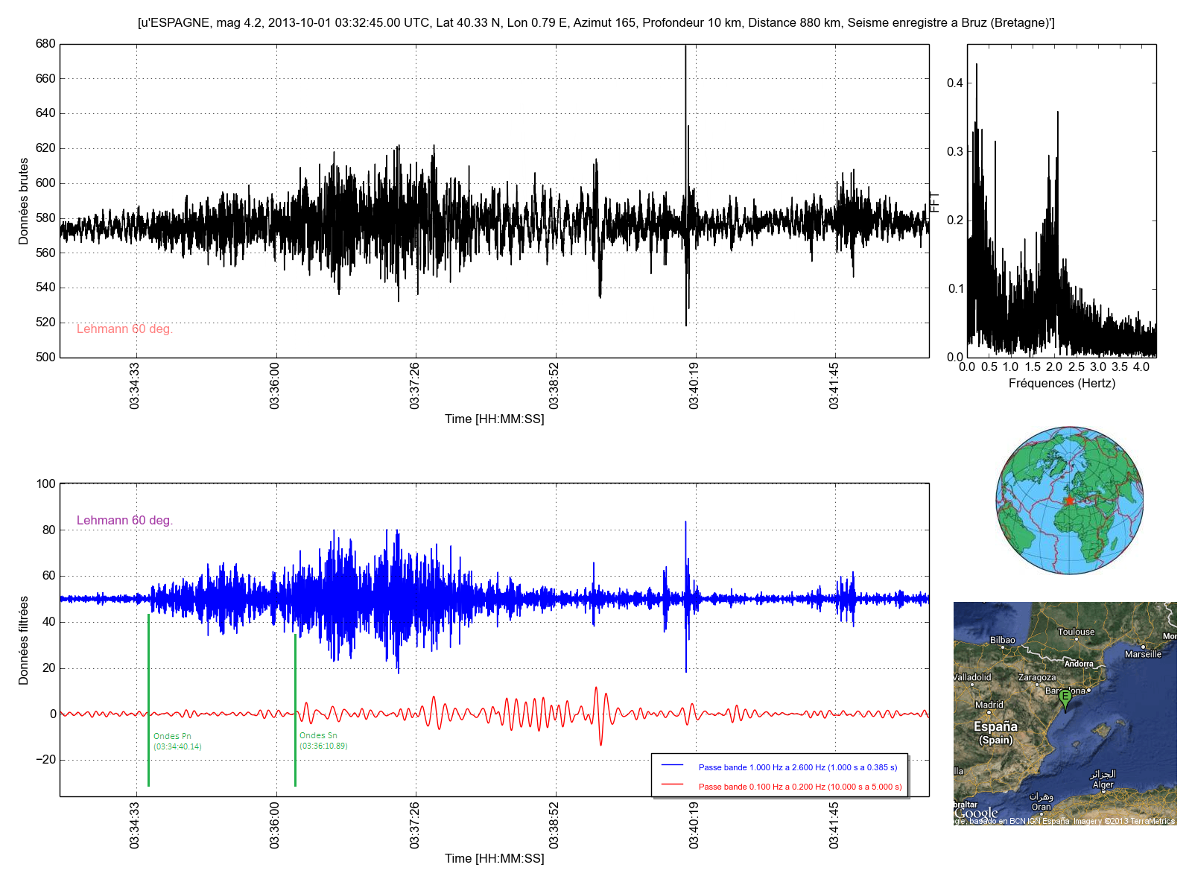Click the blue line sample in the legend
Screen dimensions: 1192x885
tap(672, 766)
